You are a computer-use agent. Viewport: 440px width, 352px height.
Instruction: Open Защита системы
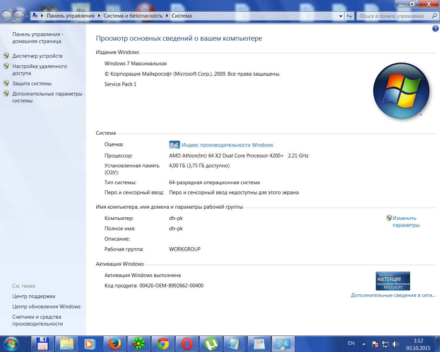32,84
